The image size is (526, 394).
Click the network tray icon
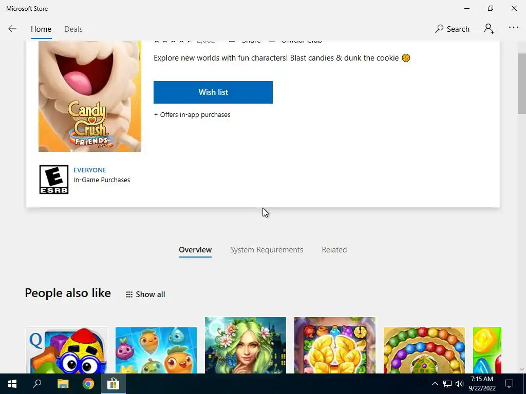pyautogui.click(x=447, y=384)
